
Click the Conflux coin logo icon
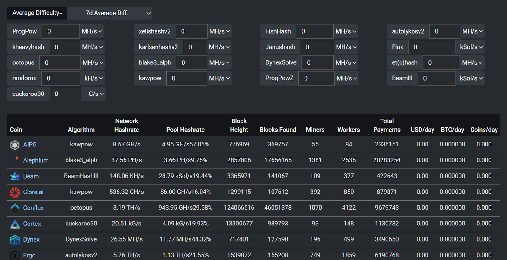coord(15,208)
